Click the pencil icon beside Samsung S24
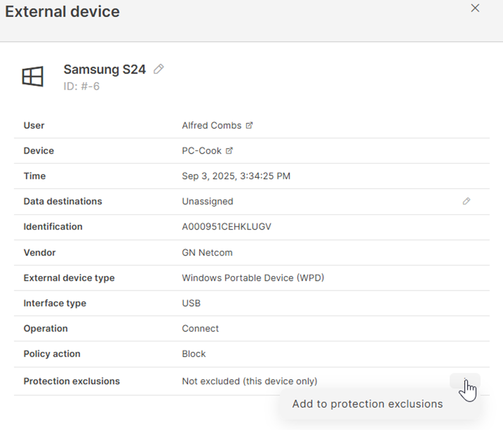The image size is (503, 430). point(159,69)
